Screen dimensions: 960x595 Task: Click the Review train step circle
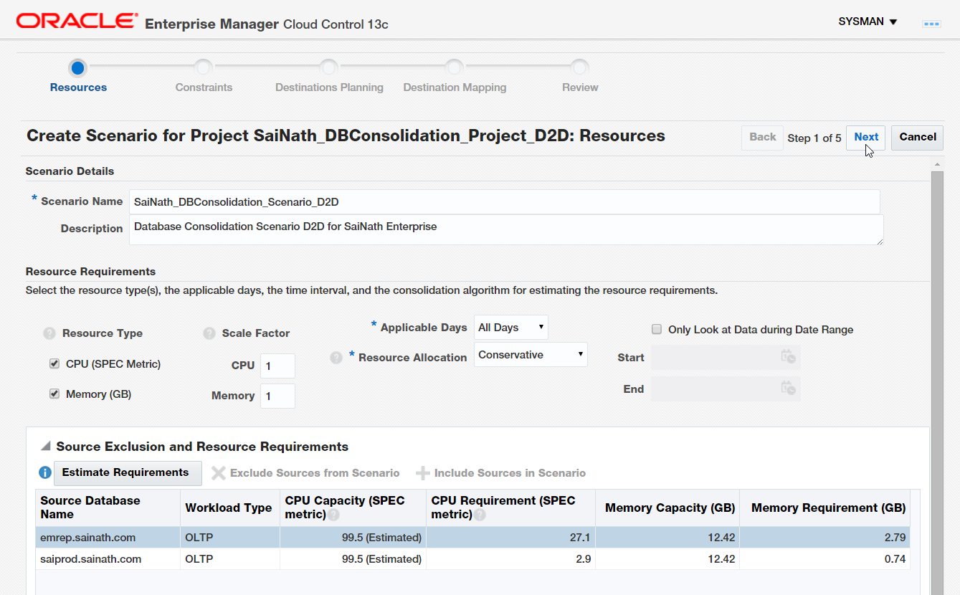(580, 68)
